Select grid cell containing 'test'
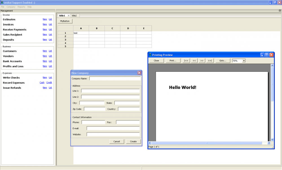This screenshot has width=282, height=170. tap(81, 33)
